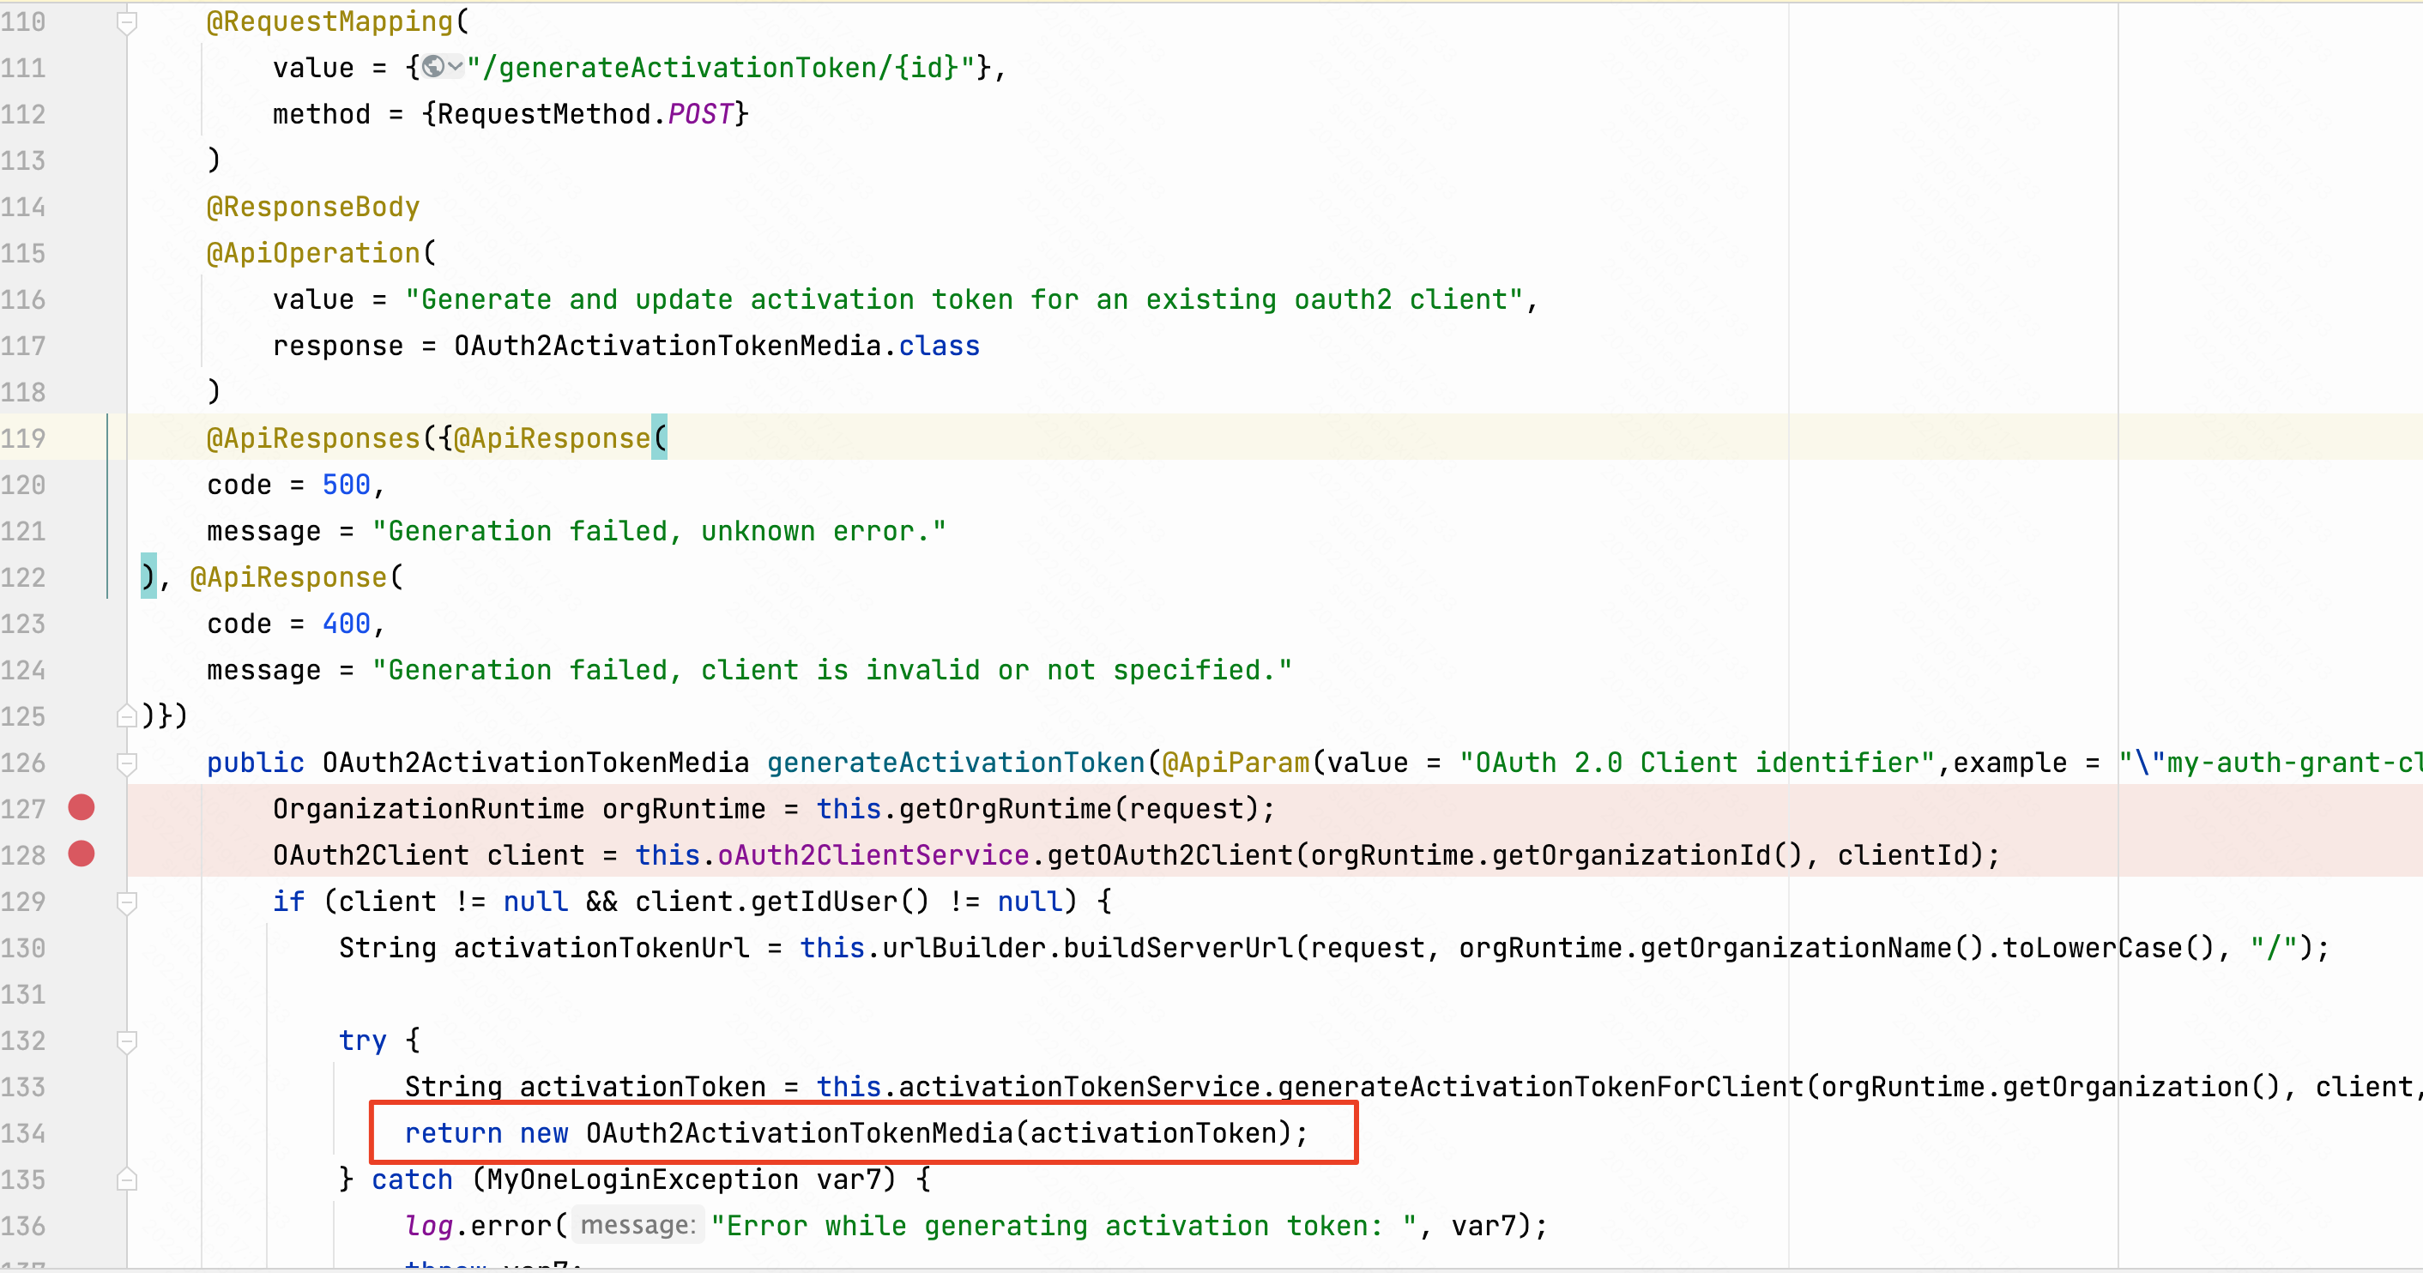Collapse the if block at line 129
2423x1273 pixels.
click(x=127, y=902)
